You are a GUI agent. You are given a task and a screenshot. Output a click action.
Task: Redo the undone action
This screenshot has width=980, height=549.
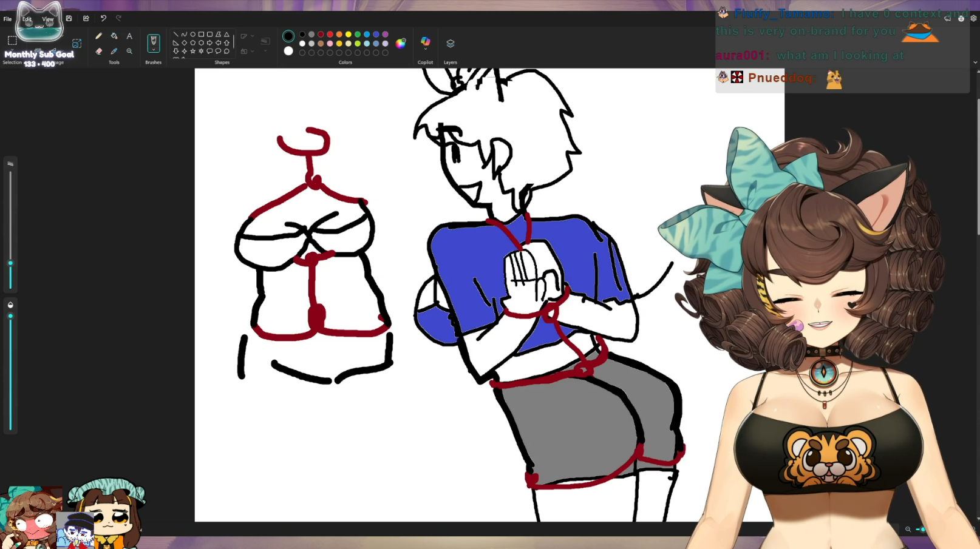coord(119,18)
